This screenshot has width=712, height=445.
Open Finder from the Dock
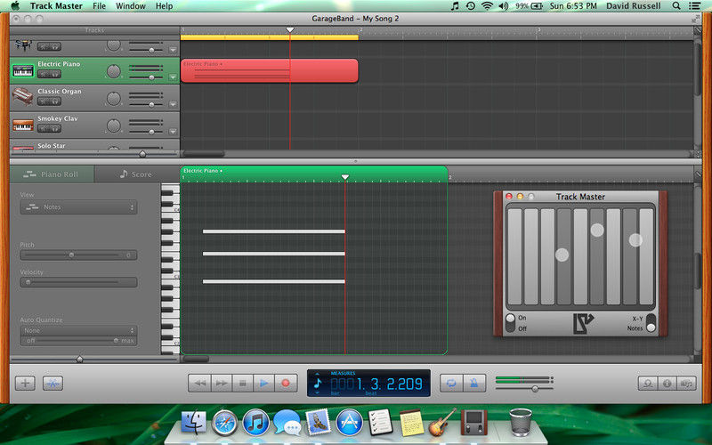[193, 422]
